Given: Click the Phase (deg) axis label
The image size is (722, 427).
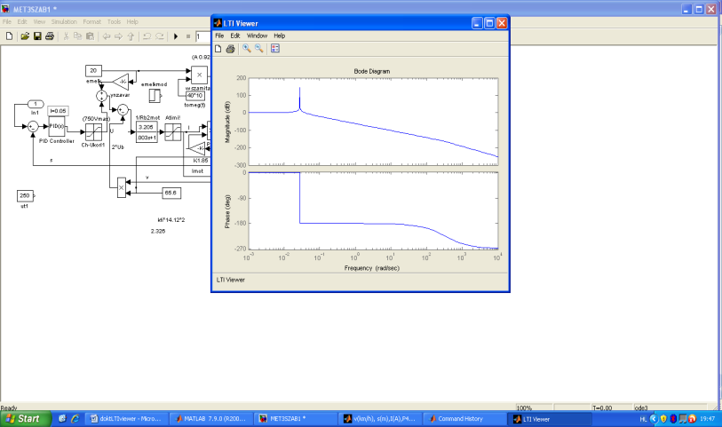Looking at the screenshot, I should pos(227,211).
